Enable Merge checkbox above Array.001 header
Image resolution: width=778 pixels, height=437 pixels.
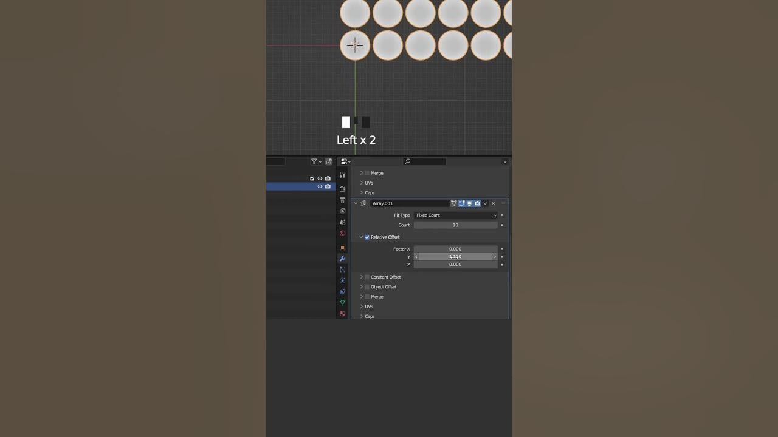(367, 173)
